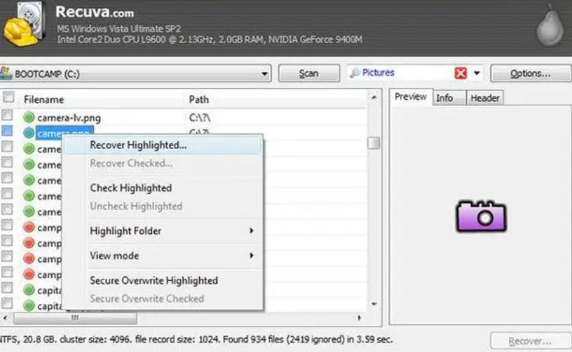Click the Piriform pear logo
572x352 pixels.
[550, 25]
